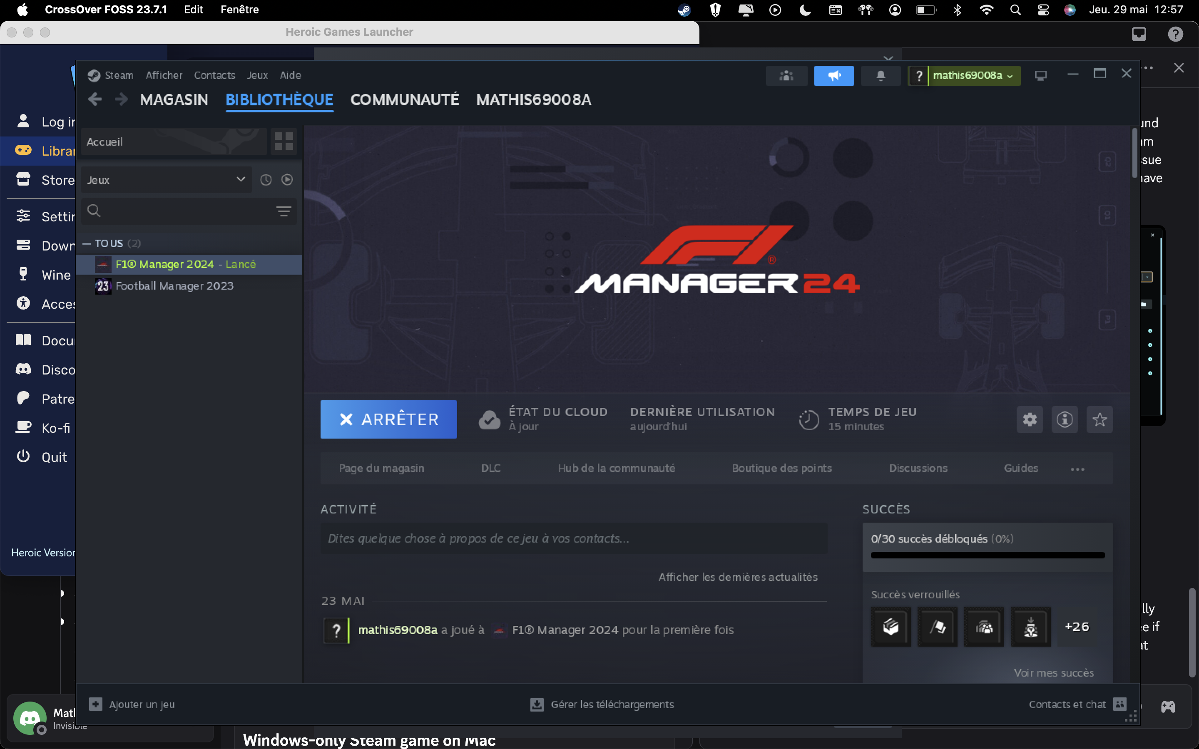Add F1 Manager 2024 to favorites star
Viewport: 1199px width, 749px height.
(x=1099, y=419)
